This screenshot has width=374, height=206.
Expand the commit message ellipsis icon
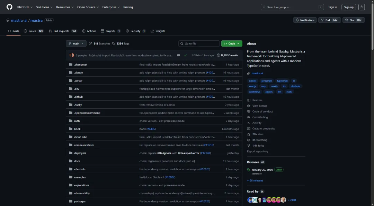(x=178, y=55)
